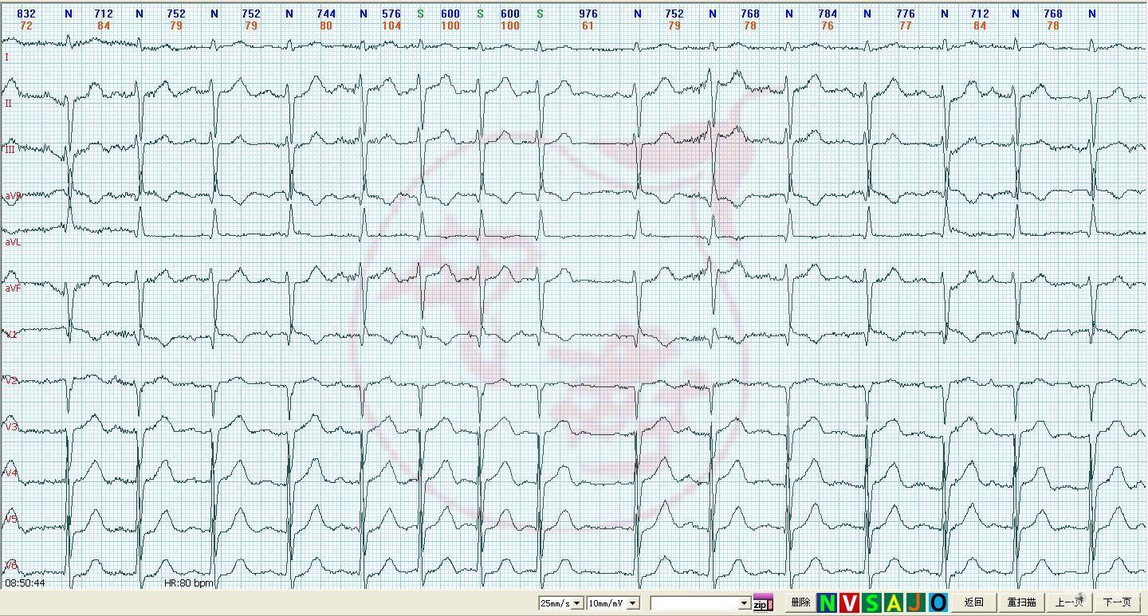Click the RR interval value 744
Viewport: 1148px width, 616px height.
click(x=326, y=14)
